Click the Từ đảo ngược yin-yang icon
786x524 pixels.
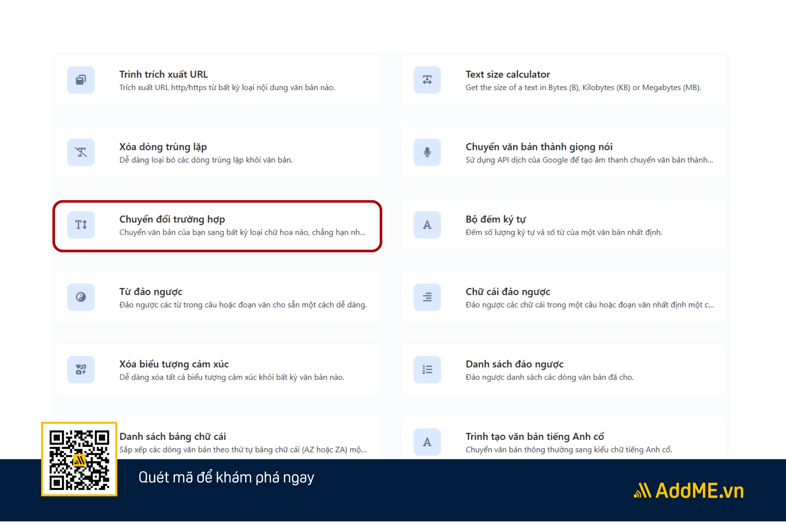[x=81, y=297]
